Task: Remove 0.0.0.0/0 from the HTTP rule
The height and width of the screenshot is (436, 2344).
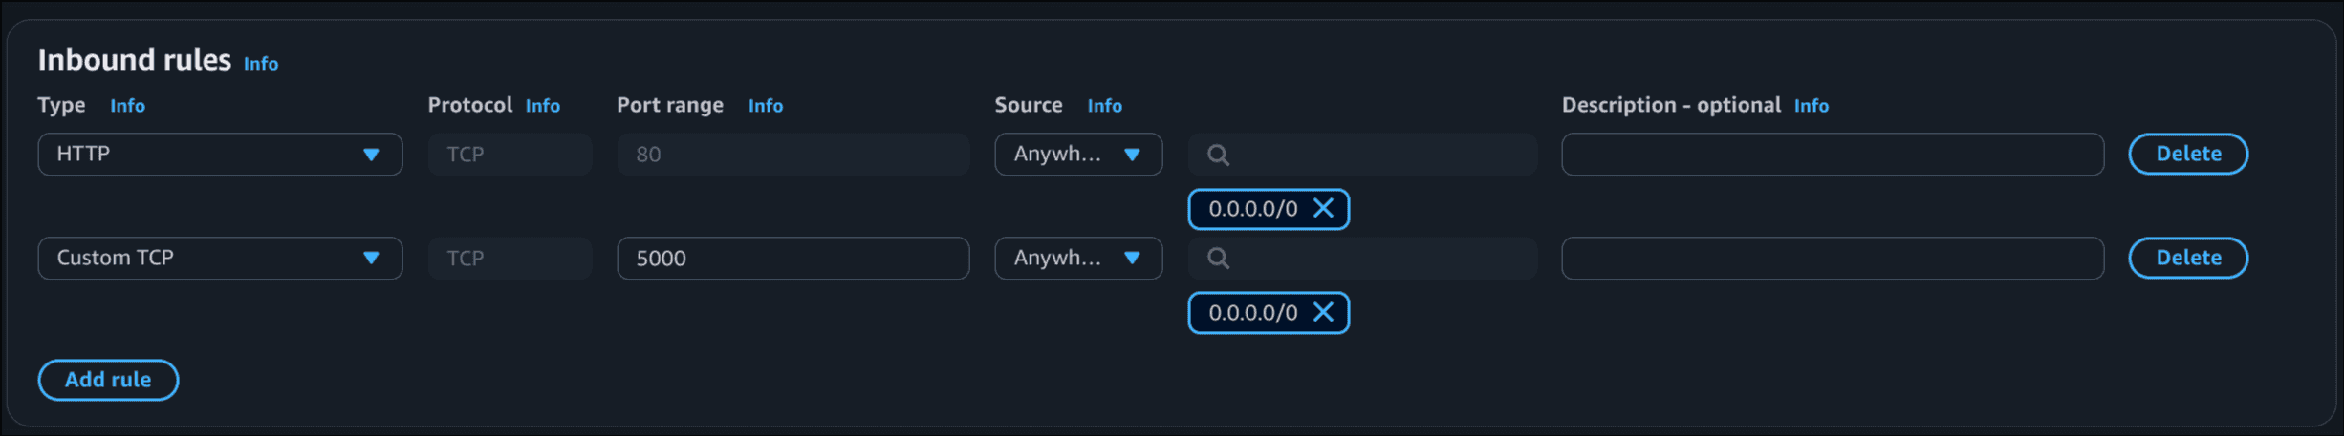Action: 1323,209
